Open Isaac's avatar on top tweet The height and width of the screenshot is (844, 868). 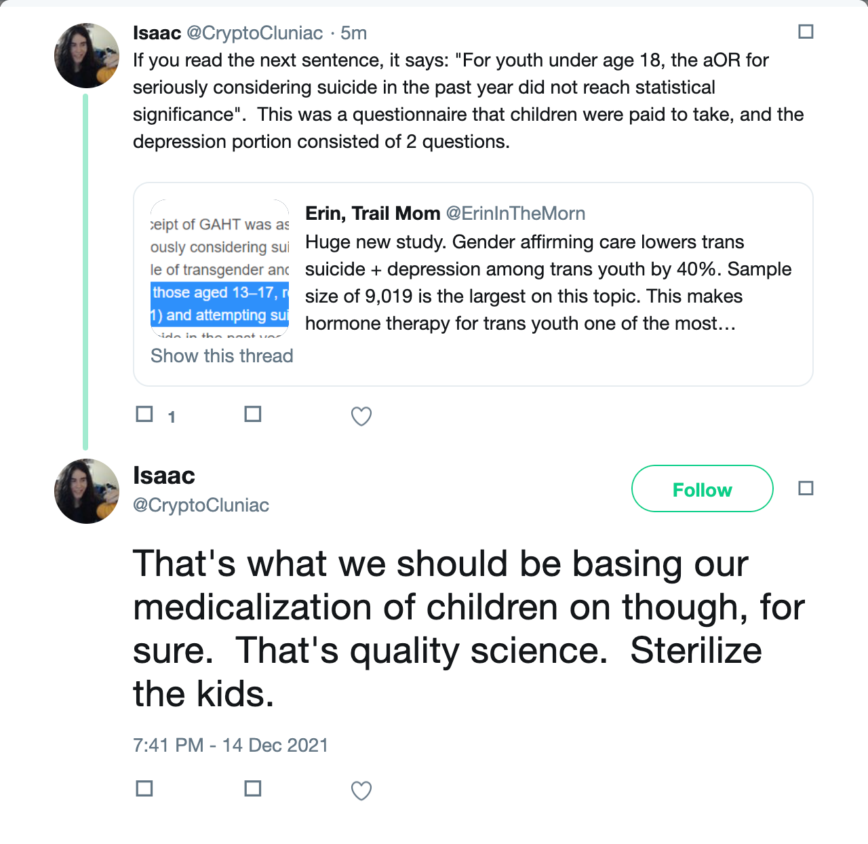click(x=87, y=56)
